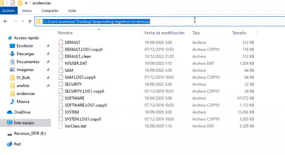Click the 15/12/2022 21:20 date cell
This screenshot has width=285, height=155.
coord(159,56)
